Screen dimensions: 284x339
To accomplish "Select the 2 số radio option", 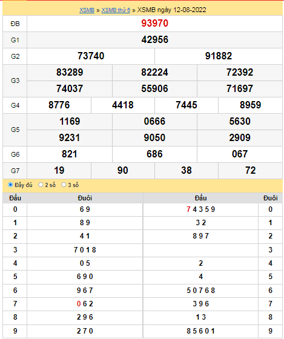I will click(x=41, y=185).
